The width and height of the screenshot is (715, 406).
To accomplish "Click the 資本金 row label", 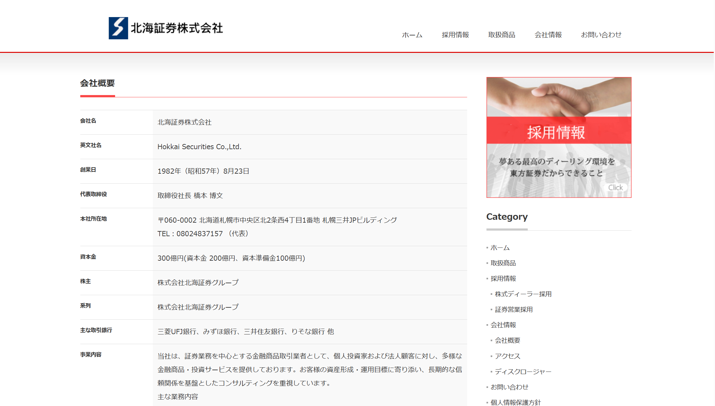I will 88,257.
